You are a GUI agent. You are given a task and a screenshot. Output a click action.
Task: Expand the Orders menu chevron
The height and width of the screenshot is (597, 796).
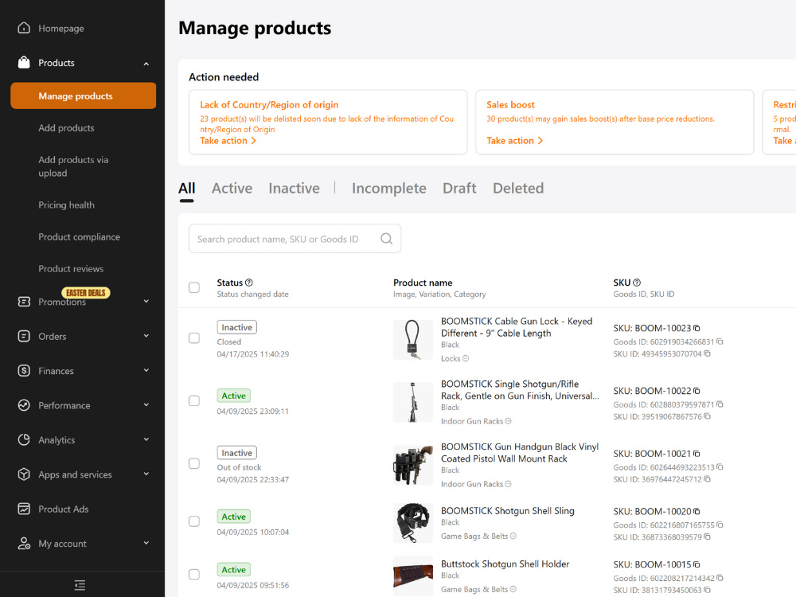[146, 336]
